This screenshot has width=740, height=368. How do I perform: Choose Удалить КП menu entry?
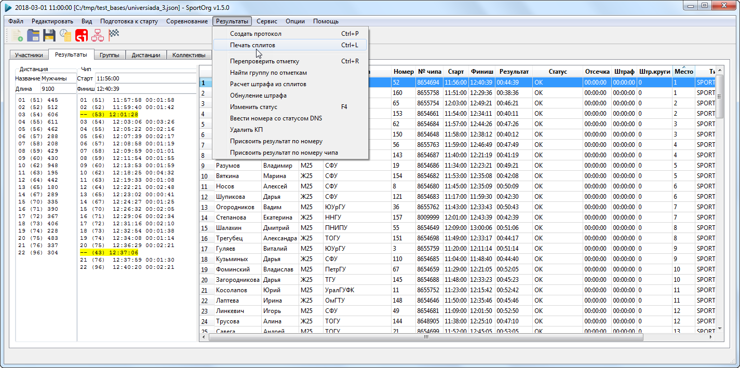pos(291,130)
